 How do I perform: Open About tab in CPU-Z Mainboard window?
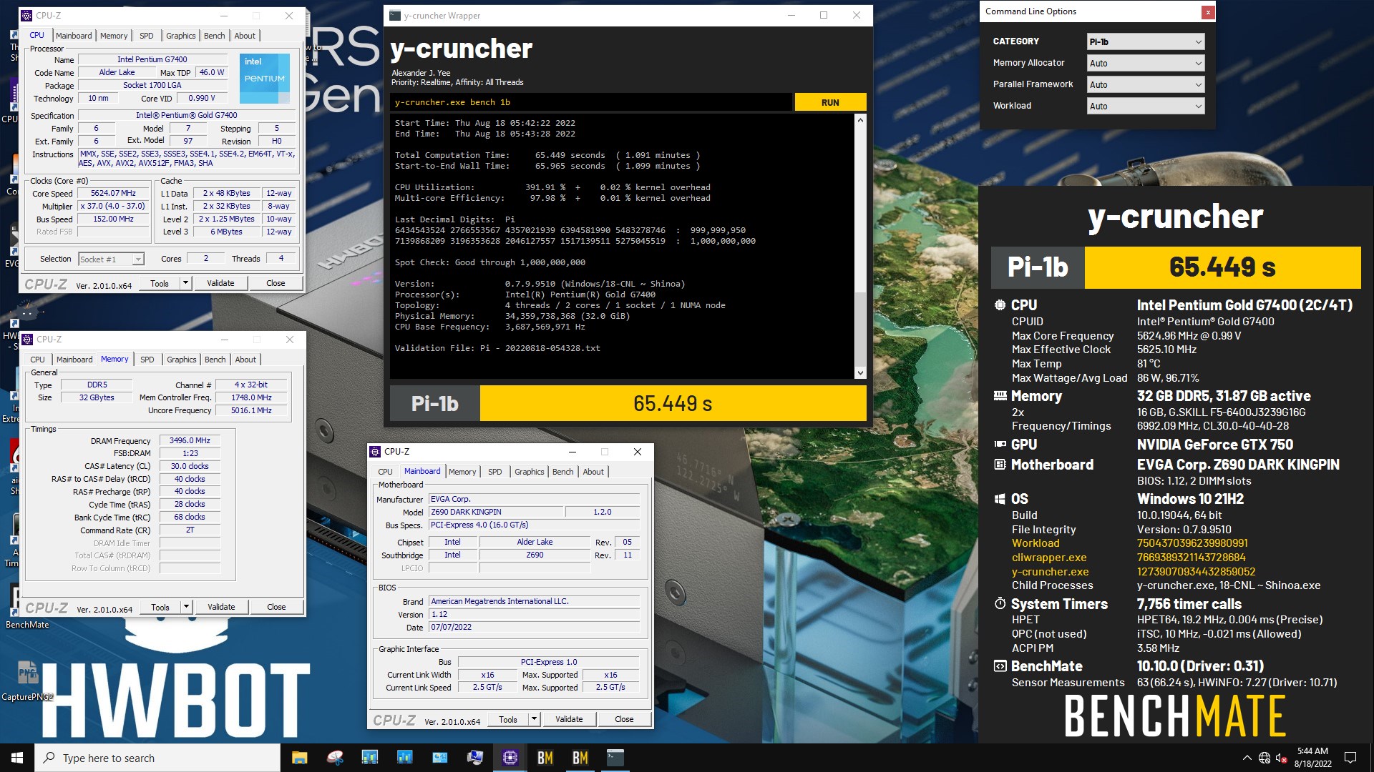[x=593, y=472]
